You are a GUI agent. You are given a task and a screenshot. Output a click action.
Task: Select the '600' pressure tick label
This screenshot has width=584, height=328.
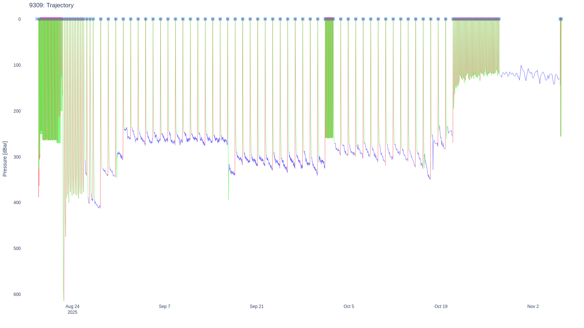17,294
